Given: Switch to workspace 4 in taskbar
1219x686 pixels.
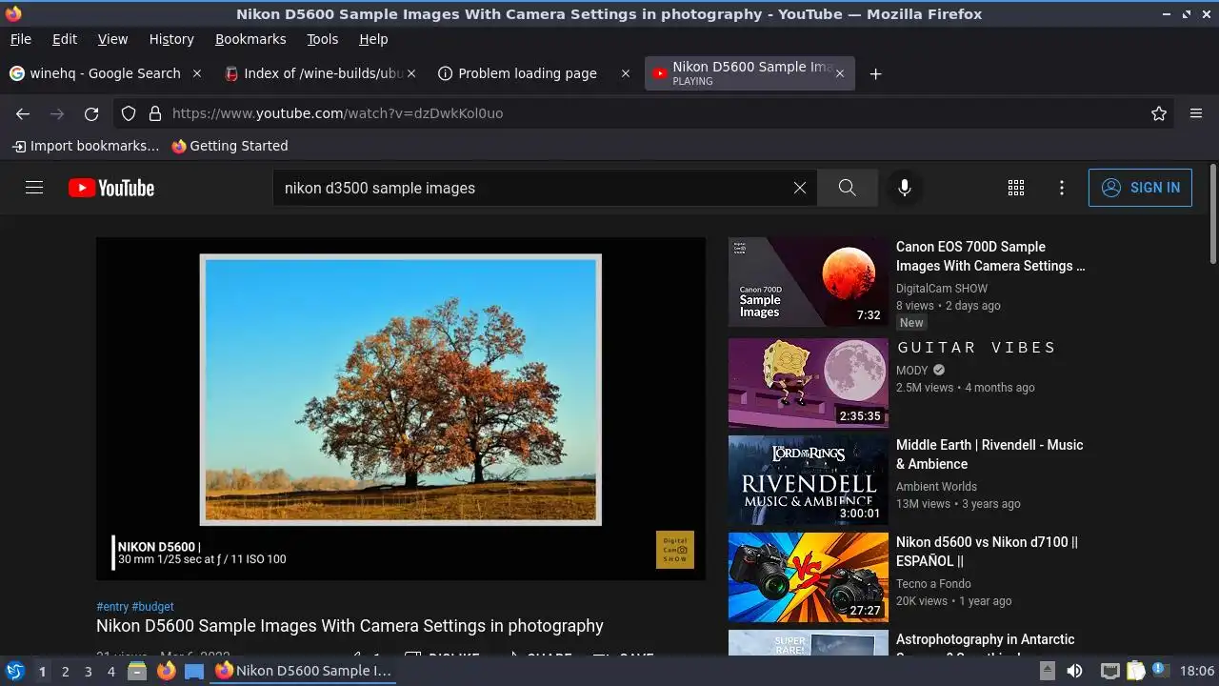Looking at the screenshot, I should [x=110, y=672].
